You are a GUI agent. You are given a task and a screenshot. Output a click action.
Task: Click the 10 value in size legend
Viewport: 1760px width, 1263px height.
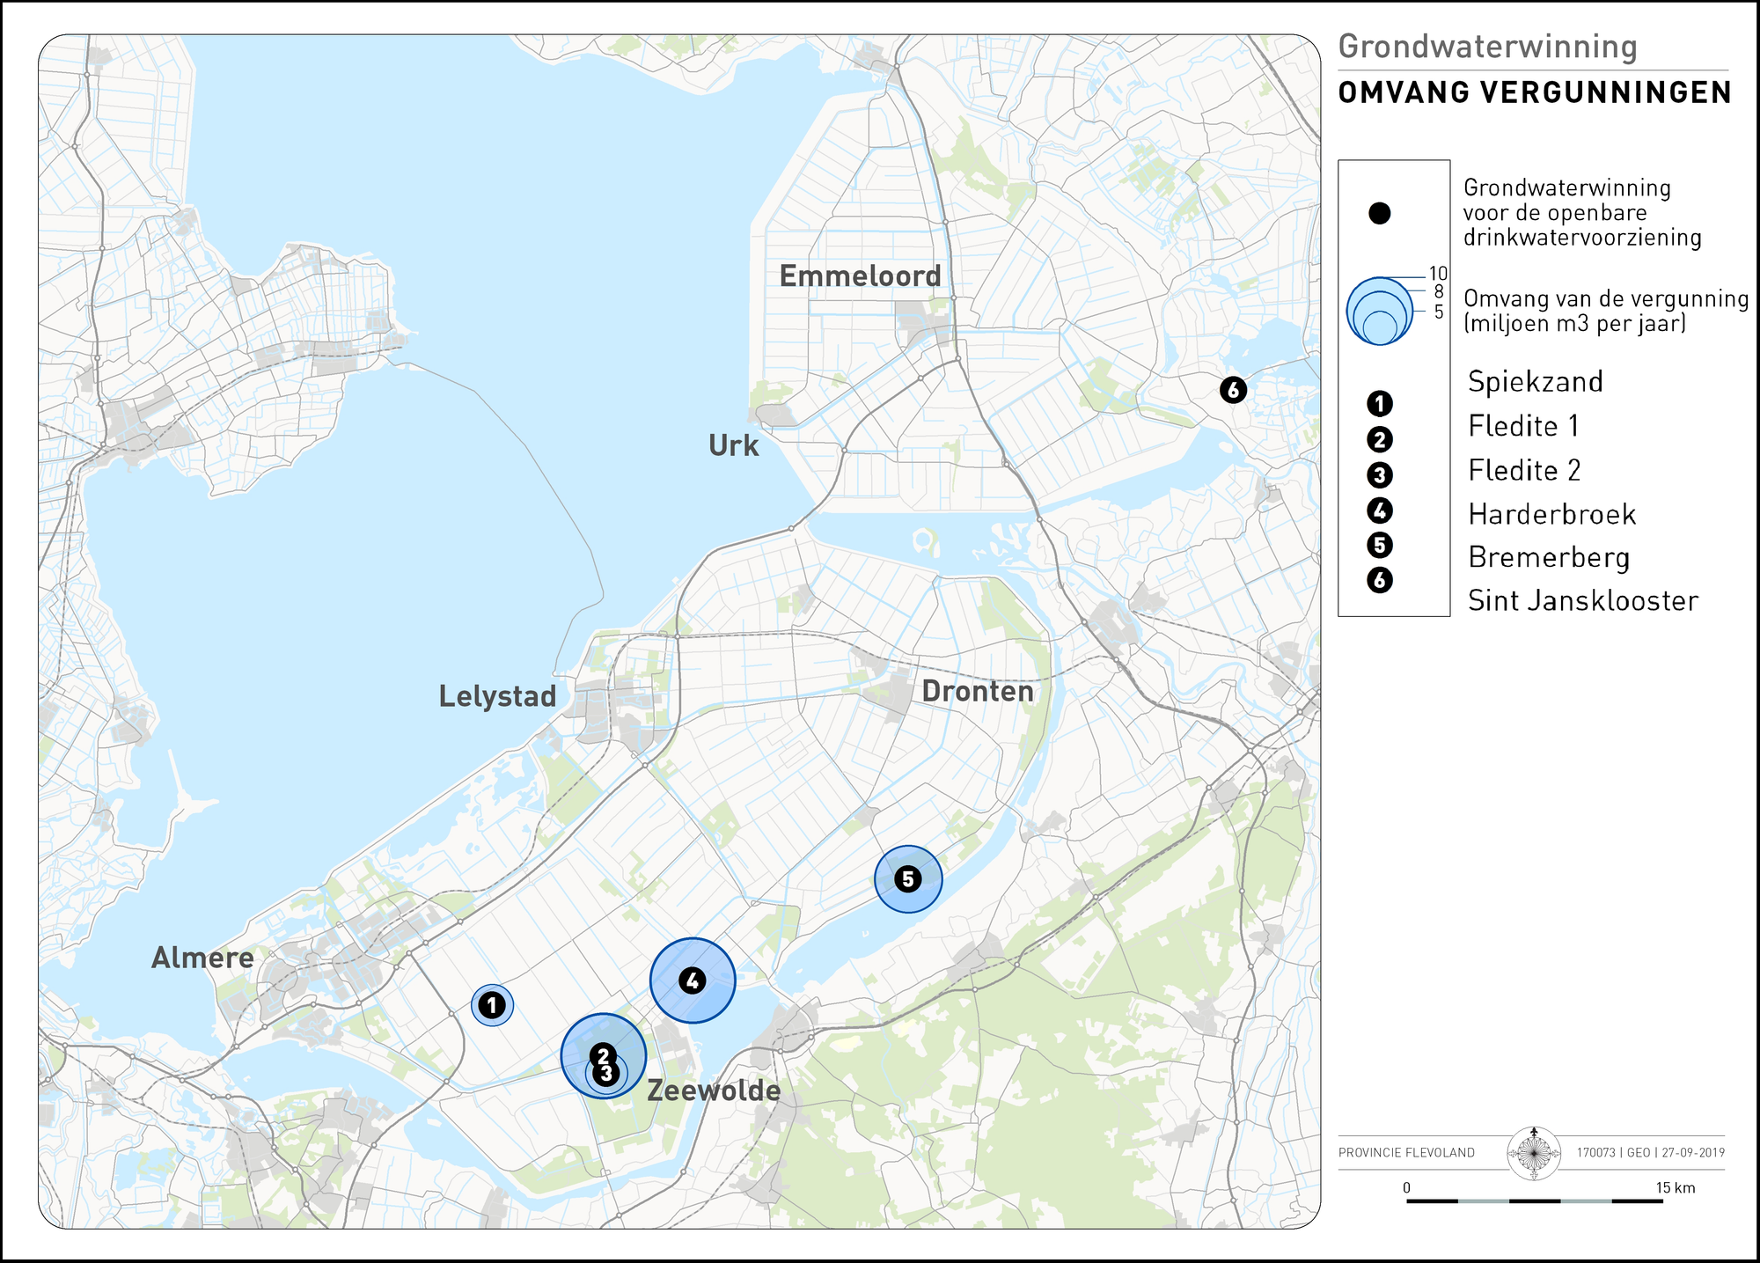[1438, 274]
